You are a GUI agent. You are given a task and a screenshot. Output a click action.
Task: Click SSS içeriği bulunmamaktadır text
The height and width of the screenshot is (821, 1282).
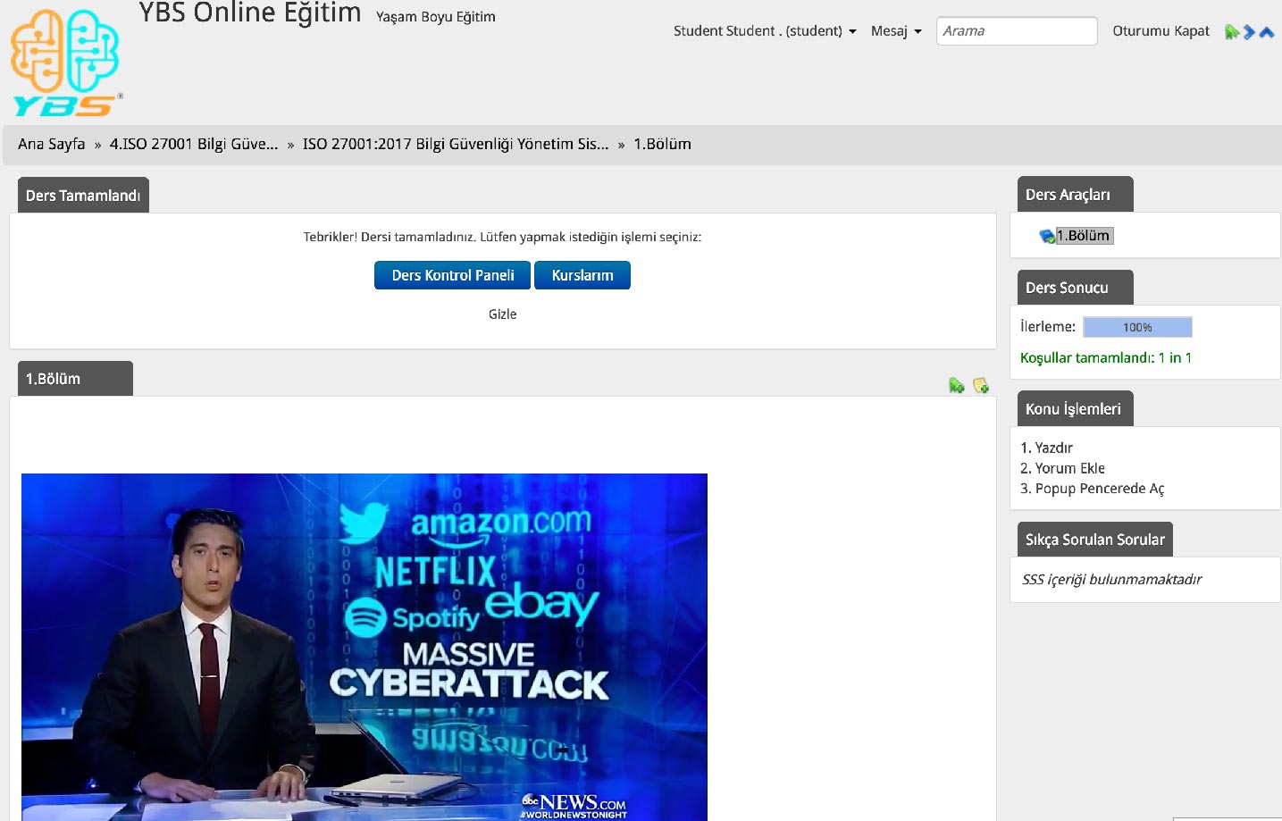coord(1111,579)
